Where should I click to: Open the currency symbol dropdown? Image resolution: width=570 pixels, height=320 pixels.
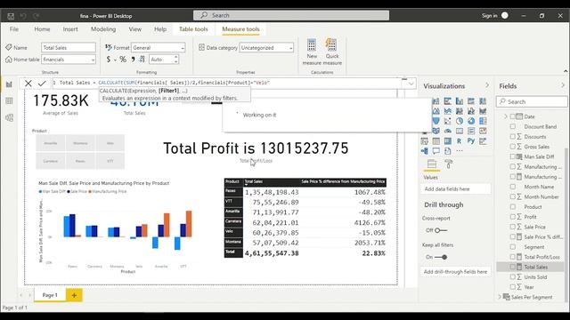click(115, 60)
